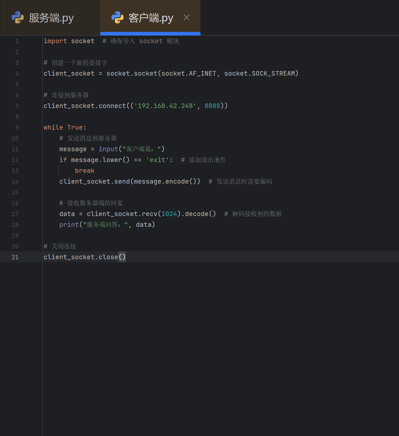Click the port number 8888
The image size is (399, 436).
click(x=212, y=106)
